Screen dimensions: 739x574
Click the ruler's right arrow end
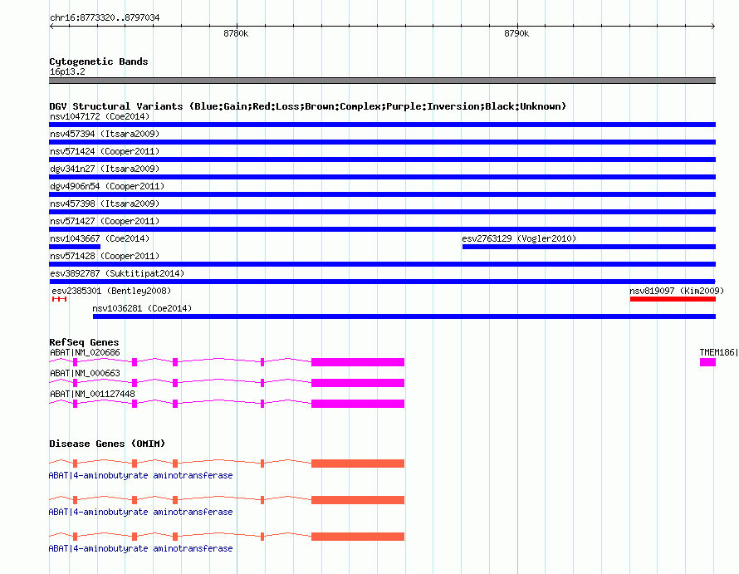713,27
